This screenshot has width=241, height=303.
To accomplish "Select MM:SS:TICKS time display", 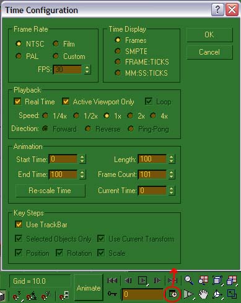I will click(118, 73).
